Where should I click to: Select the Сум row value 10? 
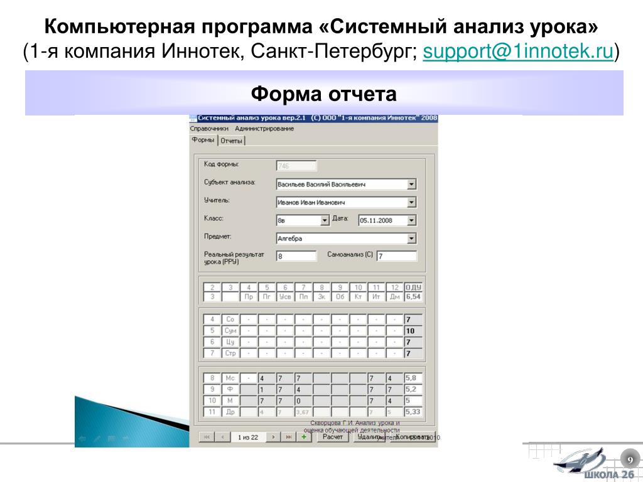(x=413, y=331)
